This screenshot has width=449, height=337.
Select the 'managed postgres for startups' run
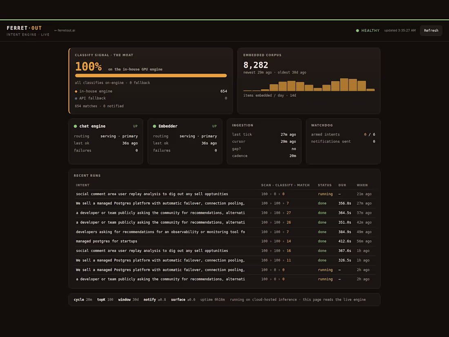[x=224, y=241]
